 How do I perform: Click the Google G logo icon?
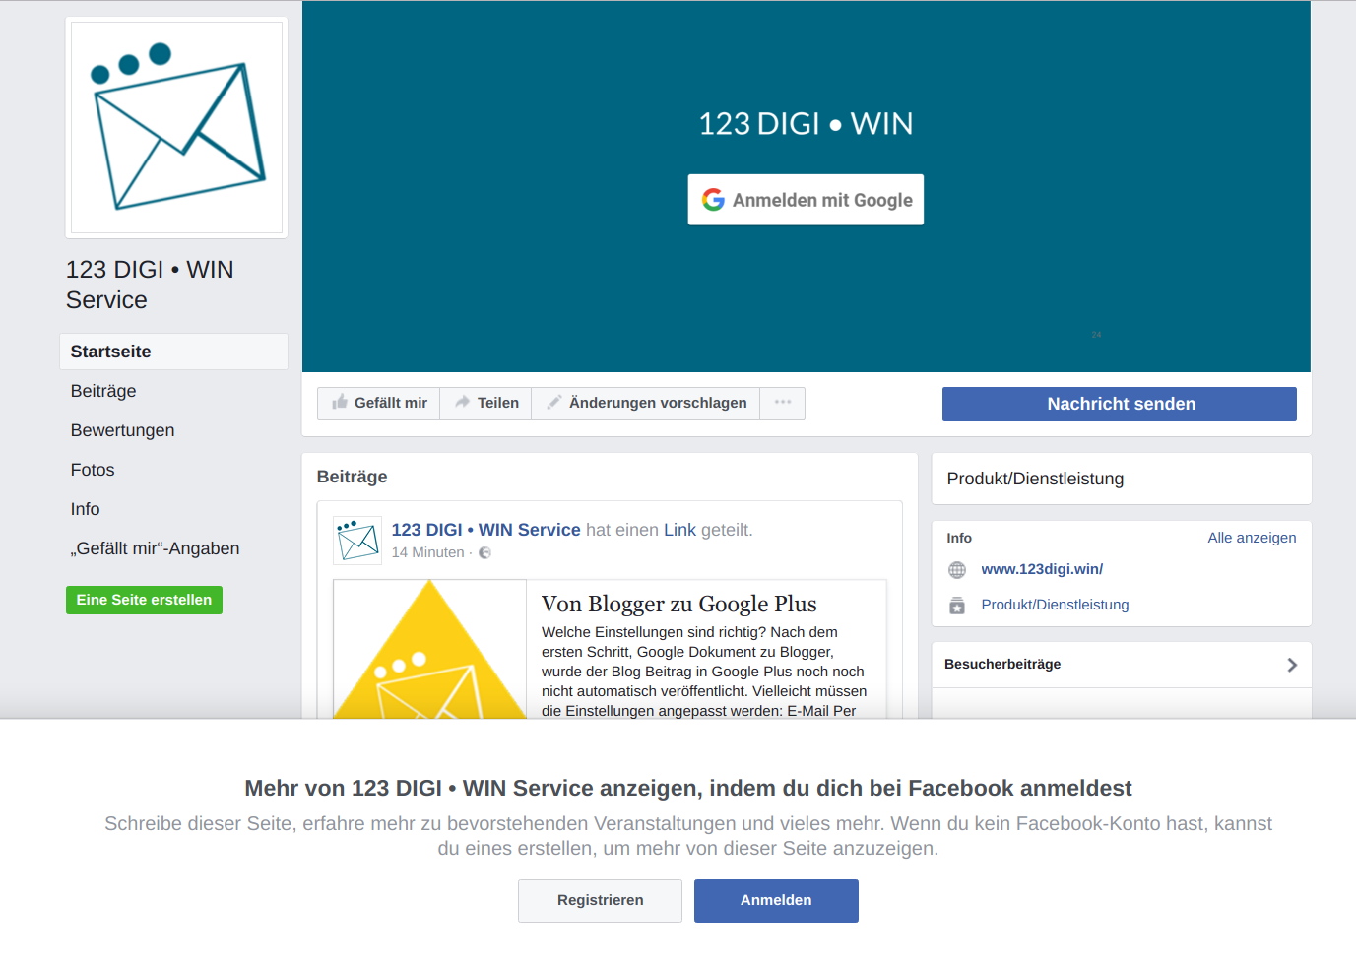coord(713,200)
